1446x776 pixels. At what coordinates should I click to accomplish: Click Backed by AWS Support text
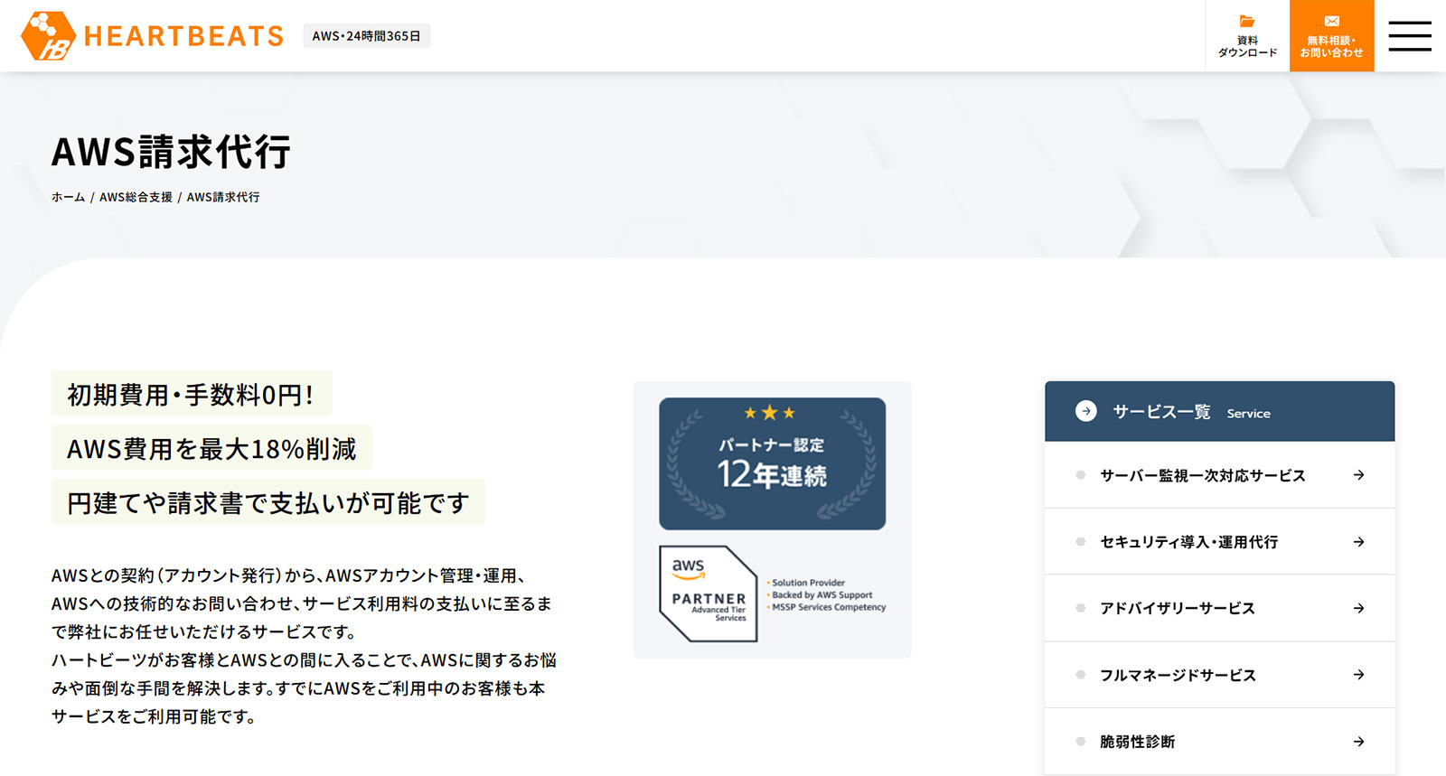tap(822, 594)
